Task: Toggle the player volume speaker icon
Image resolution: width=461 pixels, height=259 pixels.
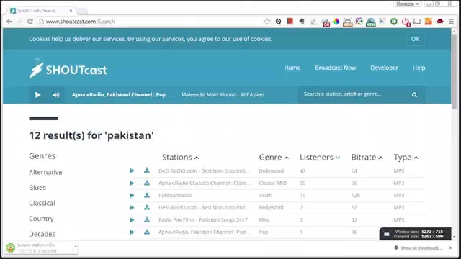Action: pyautogui.click(x=56, y=95)
